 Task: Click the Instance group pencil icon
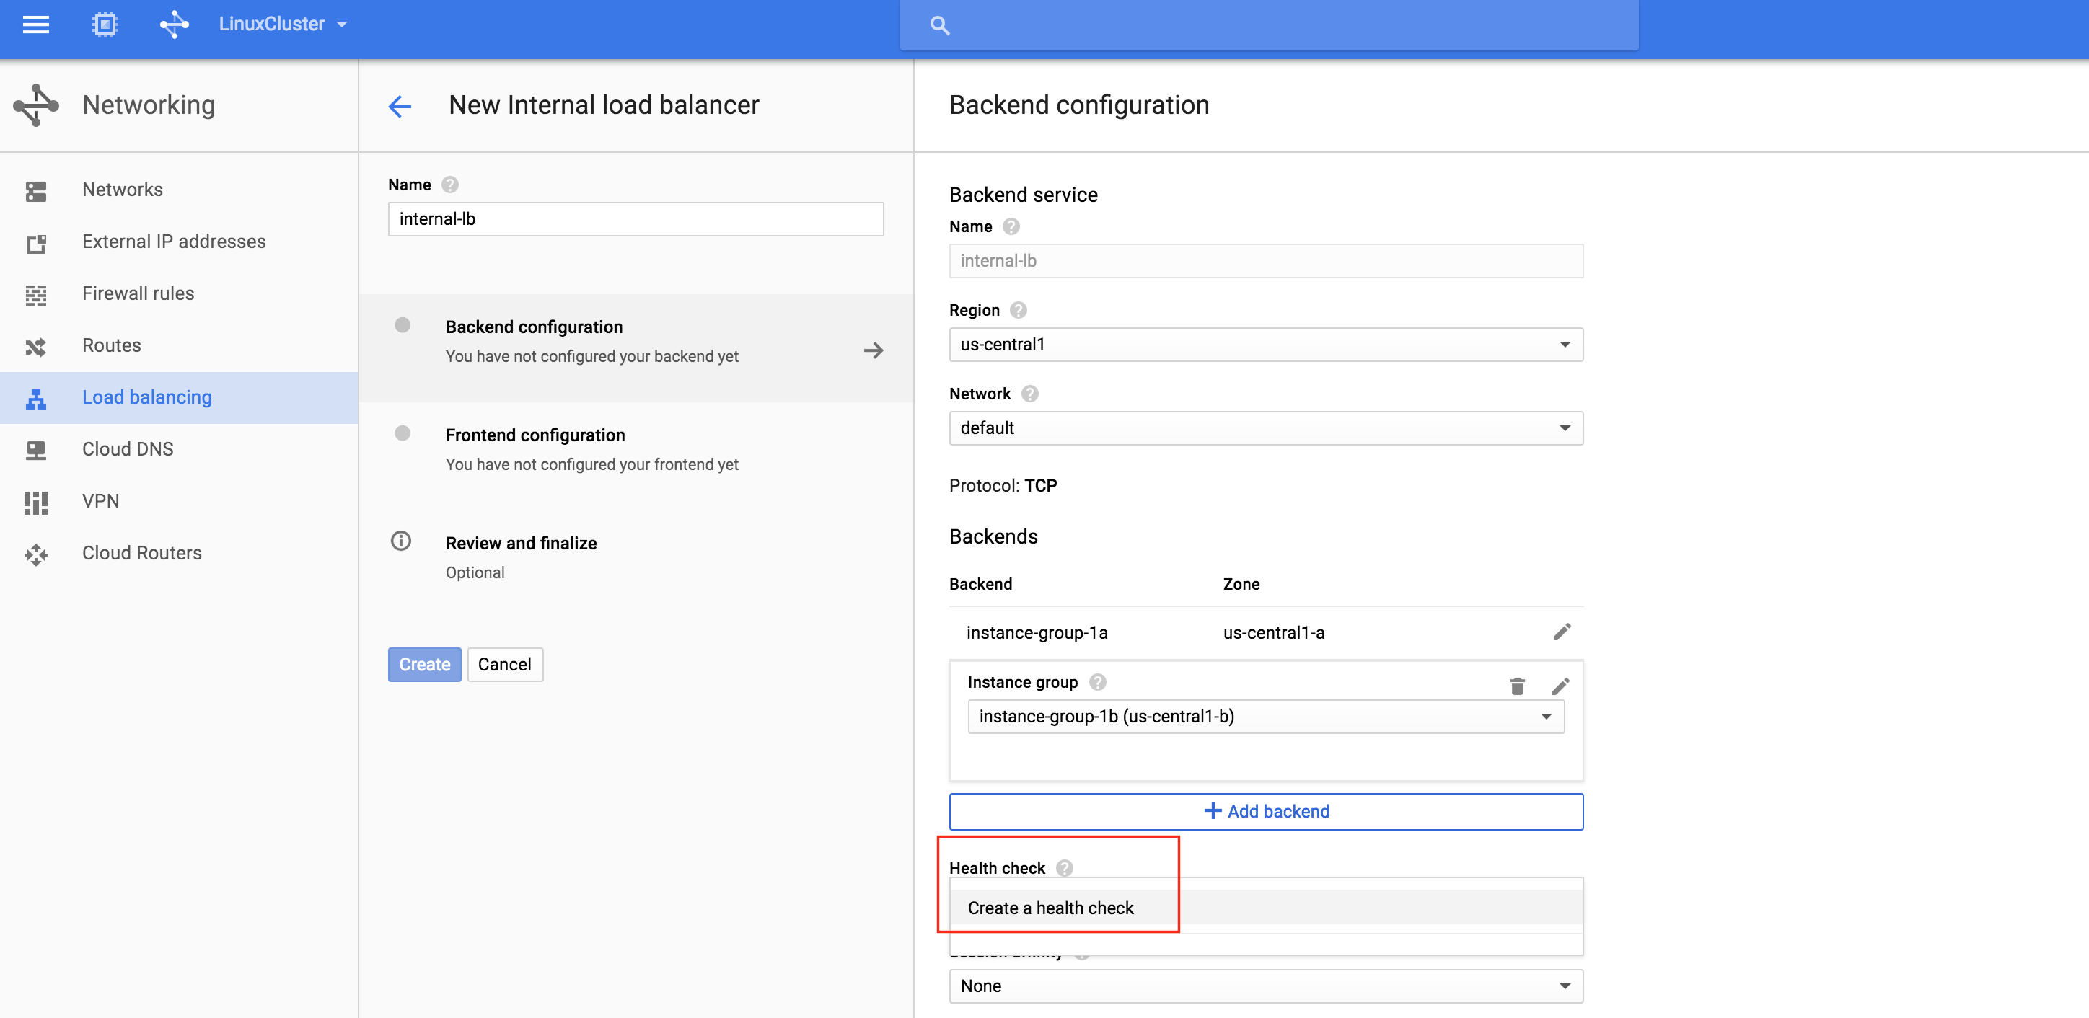pyautogui.click(x=1560, y=686)
